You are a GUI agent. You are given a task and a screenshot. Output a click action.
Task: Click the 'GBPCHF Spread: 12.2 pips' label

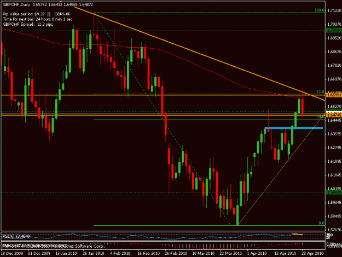pos(28,24)
